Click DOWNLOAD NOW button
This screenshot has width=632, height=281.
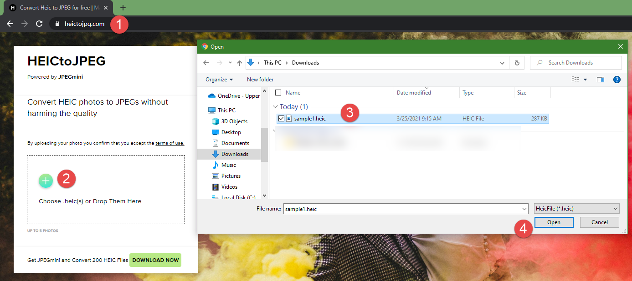(155, 260)
